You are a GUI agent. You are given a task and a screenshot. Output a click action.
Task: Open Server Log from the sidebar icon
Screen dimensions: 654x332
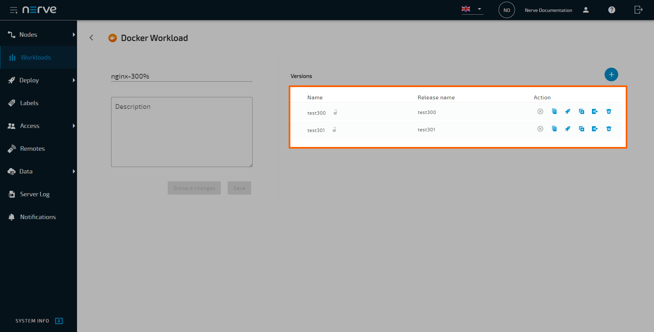(11, 194)
